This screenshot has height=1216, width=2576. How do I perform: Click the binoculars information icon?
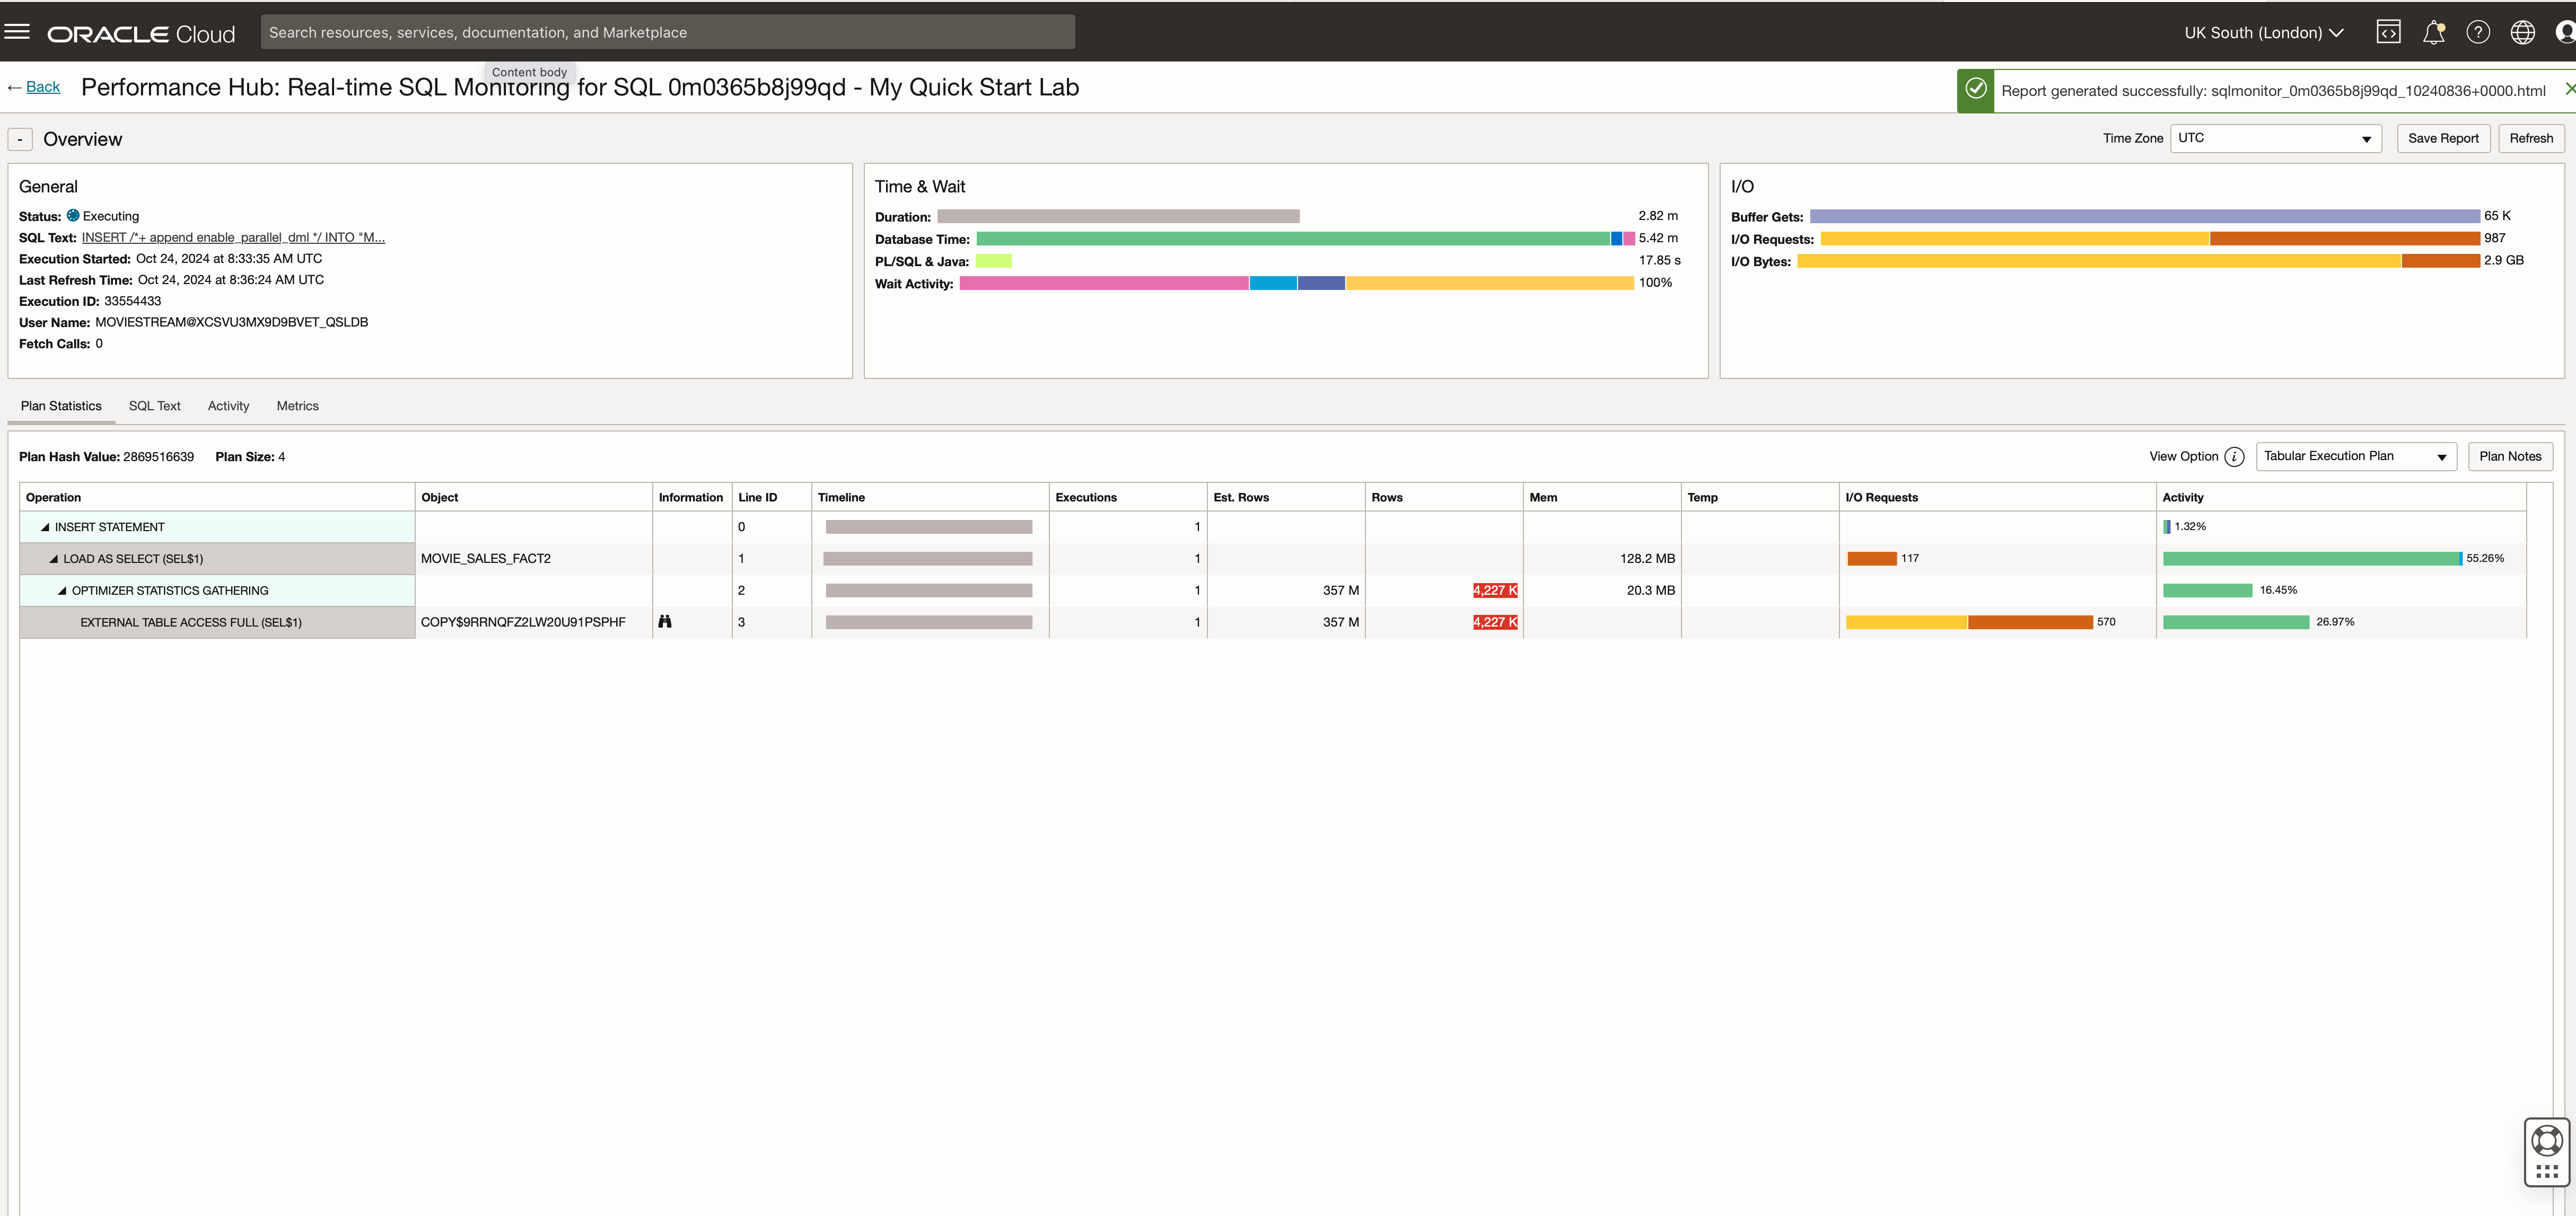tap(665, 621)
